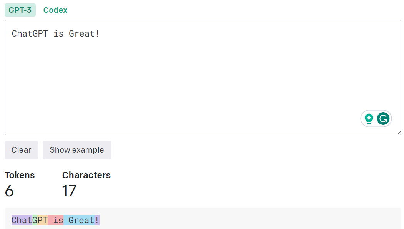Click the word "ChatGPT" in the textbox
This screenshot has width=404, height=229.
(x=30, y=33)
